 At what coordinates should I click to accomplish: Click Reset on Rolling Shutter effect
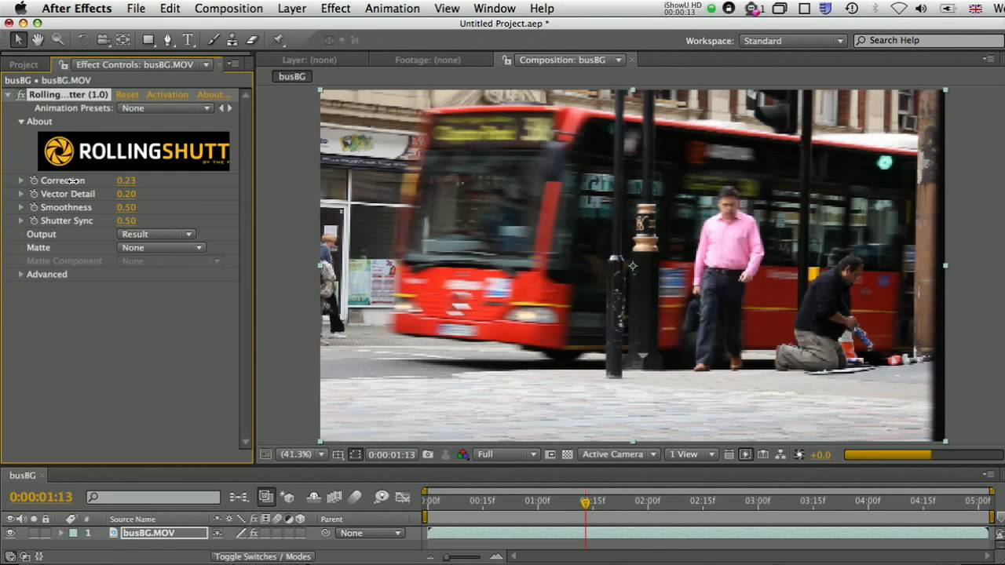[127, 95]
